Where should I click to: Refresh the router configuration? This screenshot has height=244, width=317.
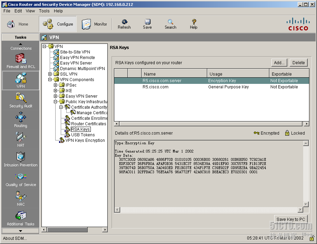tap(124, 24)
